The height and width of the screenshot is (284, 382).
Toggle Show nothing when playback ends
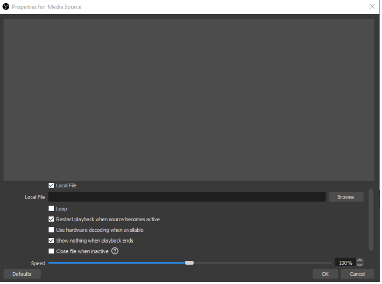(51, 241)
